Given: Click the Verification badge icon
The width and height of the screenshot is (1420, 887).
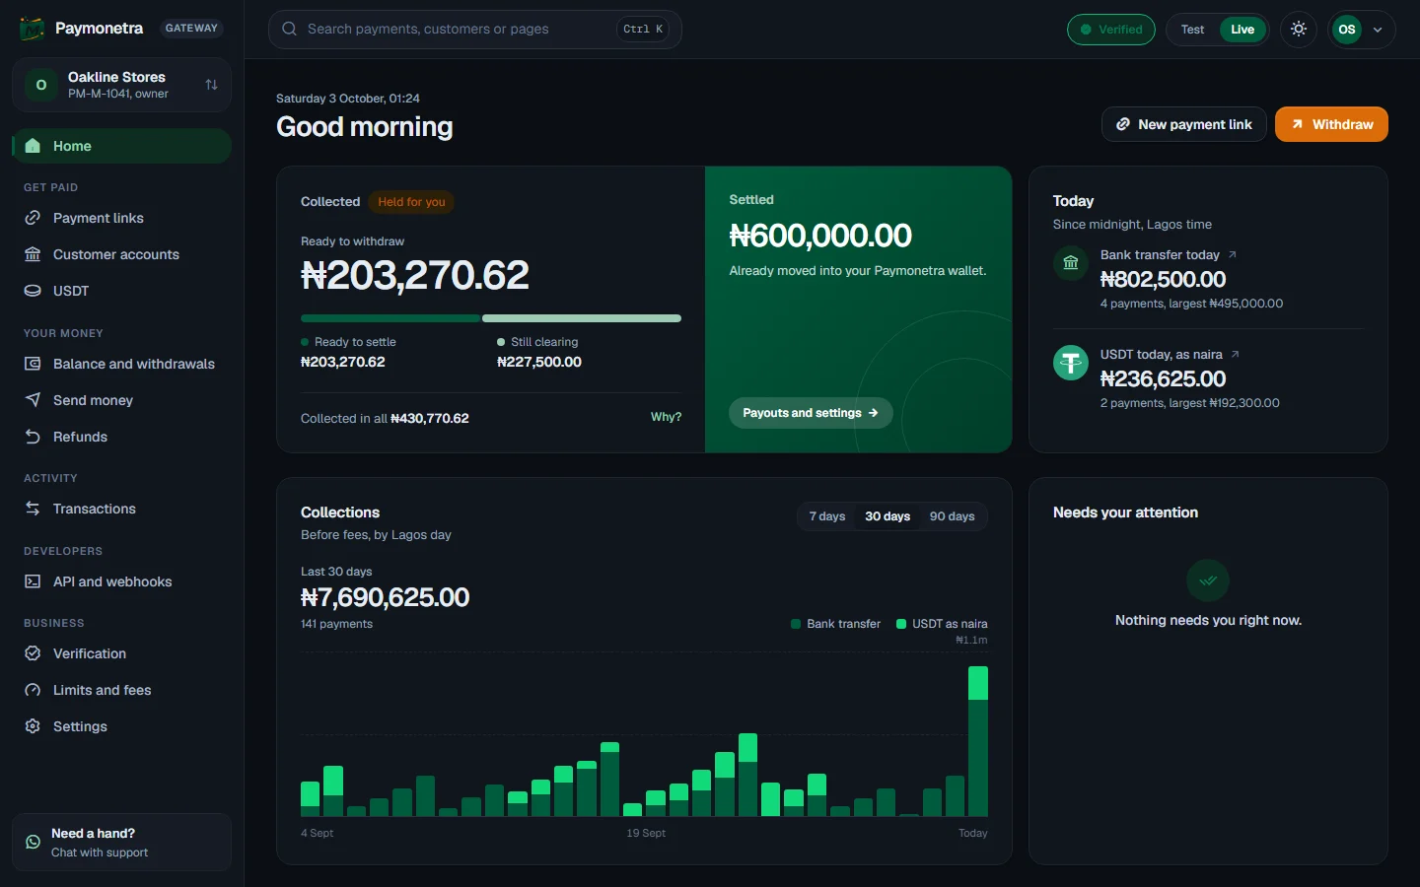Looking at the screenshot, I should coord(33,653).
